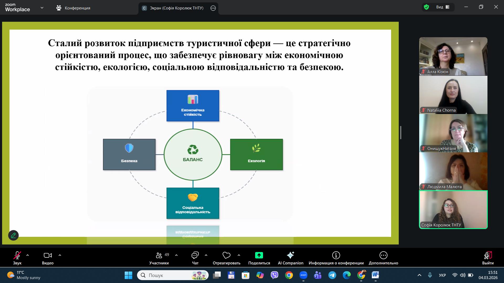This screenshot has height=283, width=504.
Task: Open the Participants list icon
Action: (159, 255)
